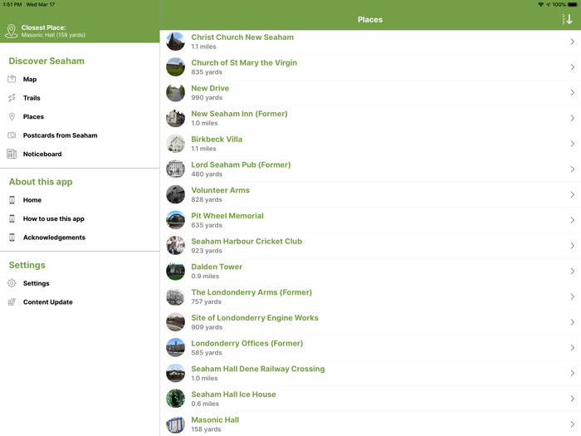Open Londonderry Arms thumbnail image
The height and width of the screenshot is (436, 581).
pos(175,296)
